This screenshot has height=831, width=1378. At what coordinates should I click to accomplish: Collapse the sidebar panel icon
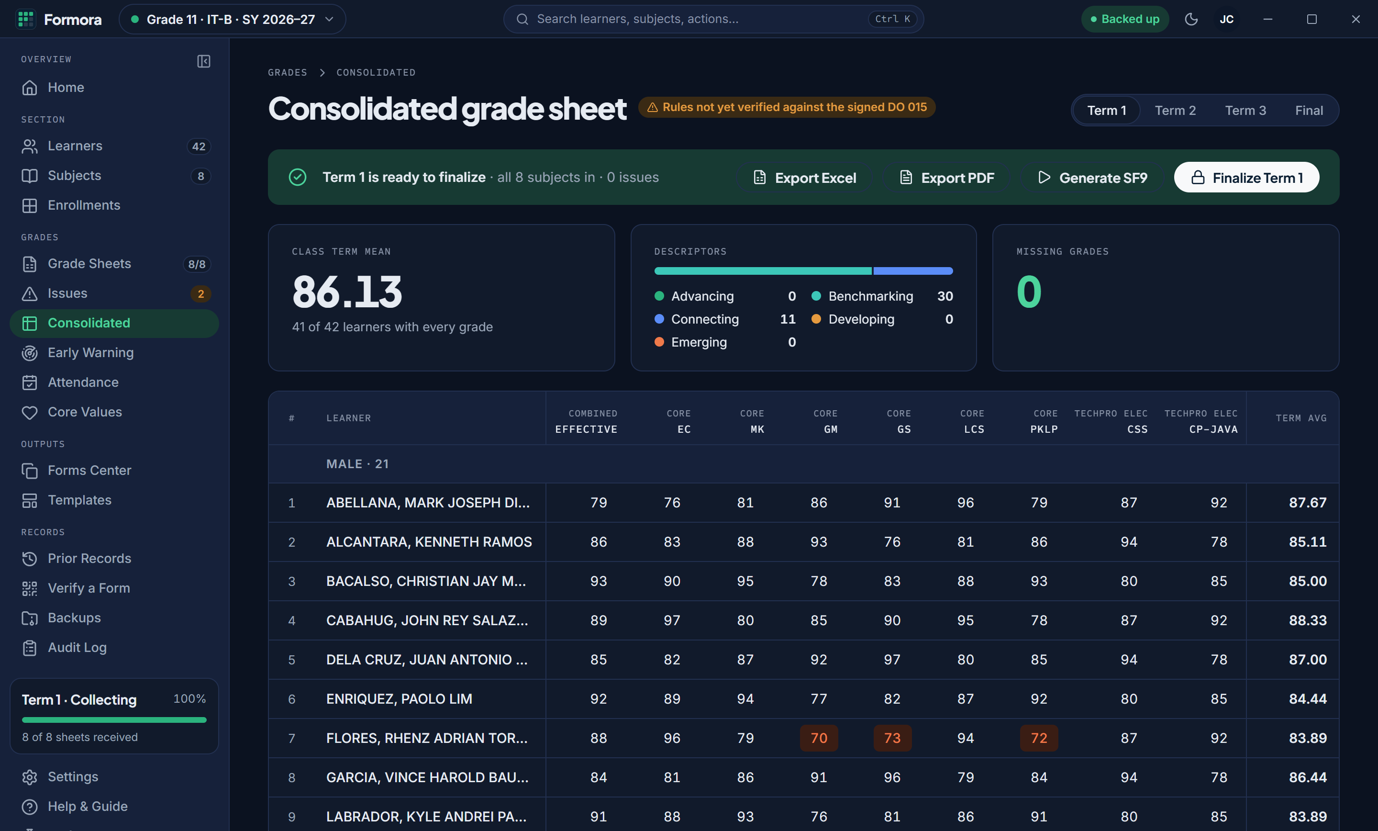203,61
